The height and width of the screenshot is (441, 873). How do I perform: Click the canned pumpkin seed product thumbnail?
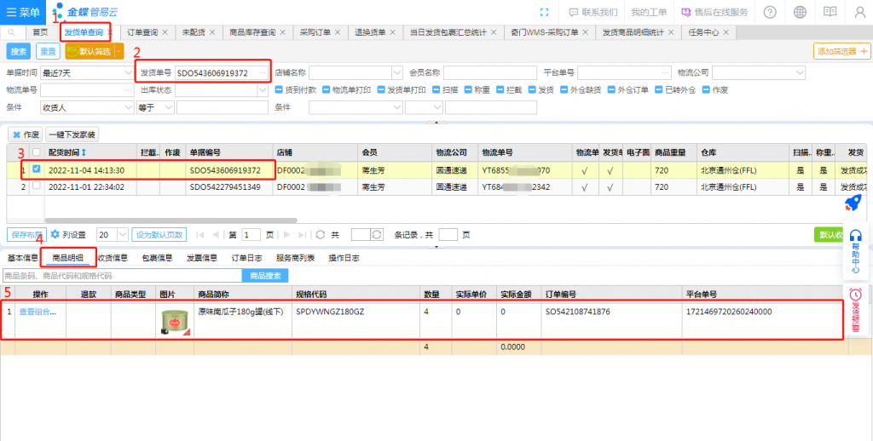coord(174,320)
